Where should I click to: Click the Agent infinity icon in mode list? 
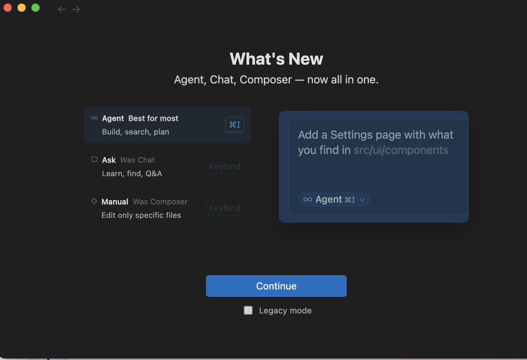pos(94,118)
